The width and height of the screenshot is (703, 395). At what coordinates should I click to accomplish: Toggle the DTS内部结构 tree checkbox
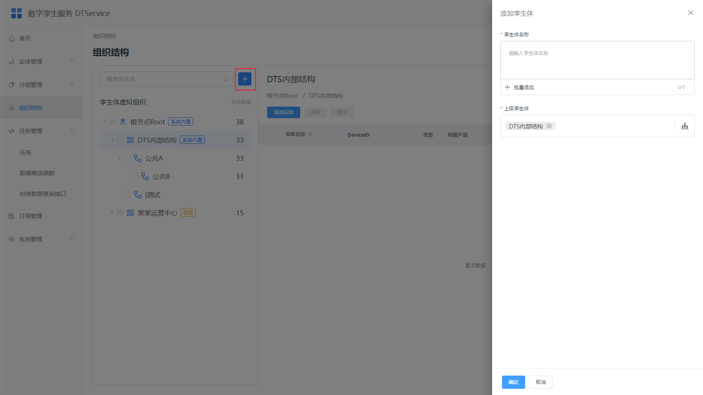pyautogui.click(x=120, y=140)
